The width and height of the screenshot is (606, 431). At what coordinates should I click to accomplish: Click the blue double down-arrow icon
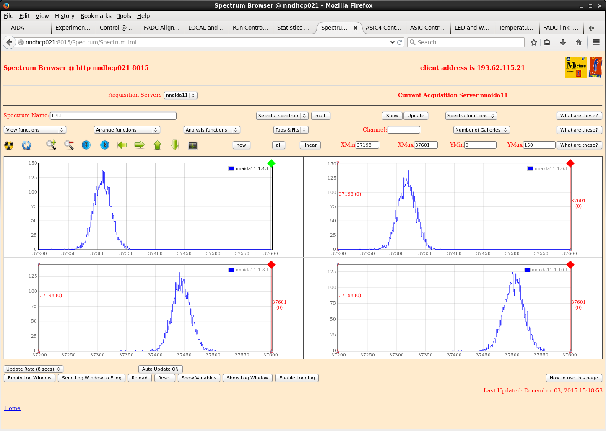[86, 145]
